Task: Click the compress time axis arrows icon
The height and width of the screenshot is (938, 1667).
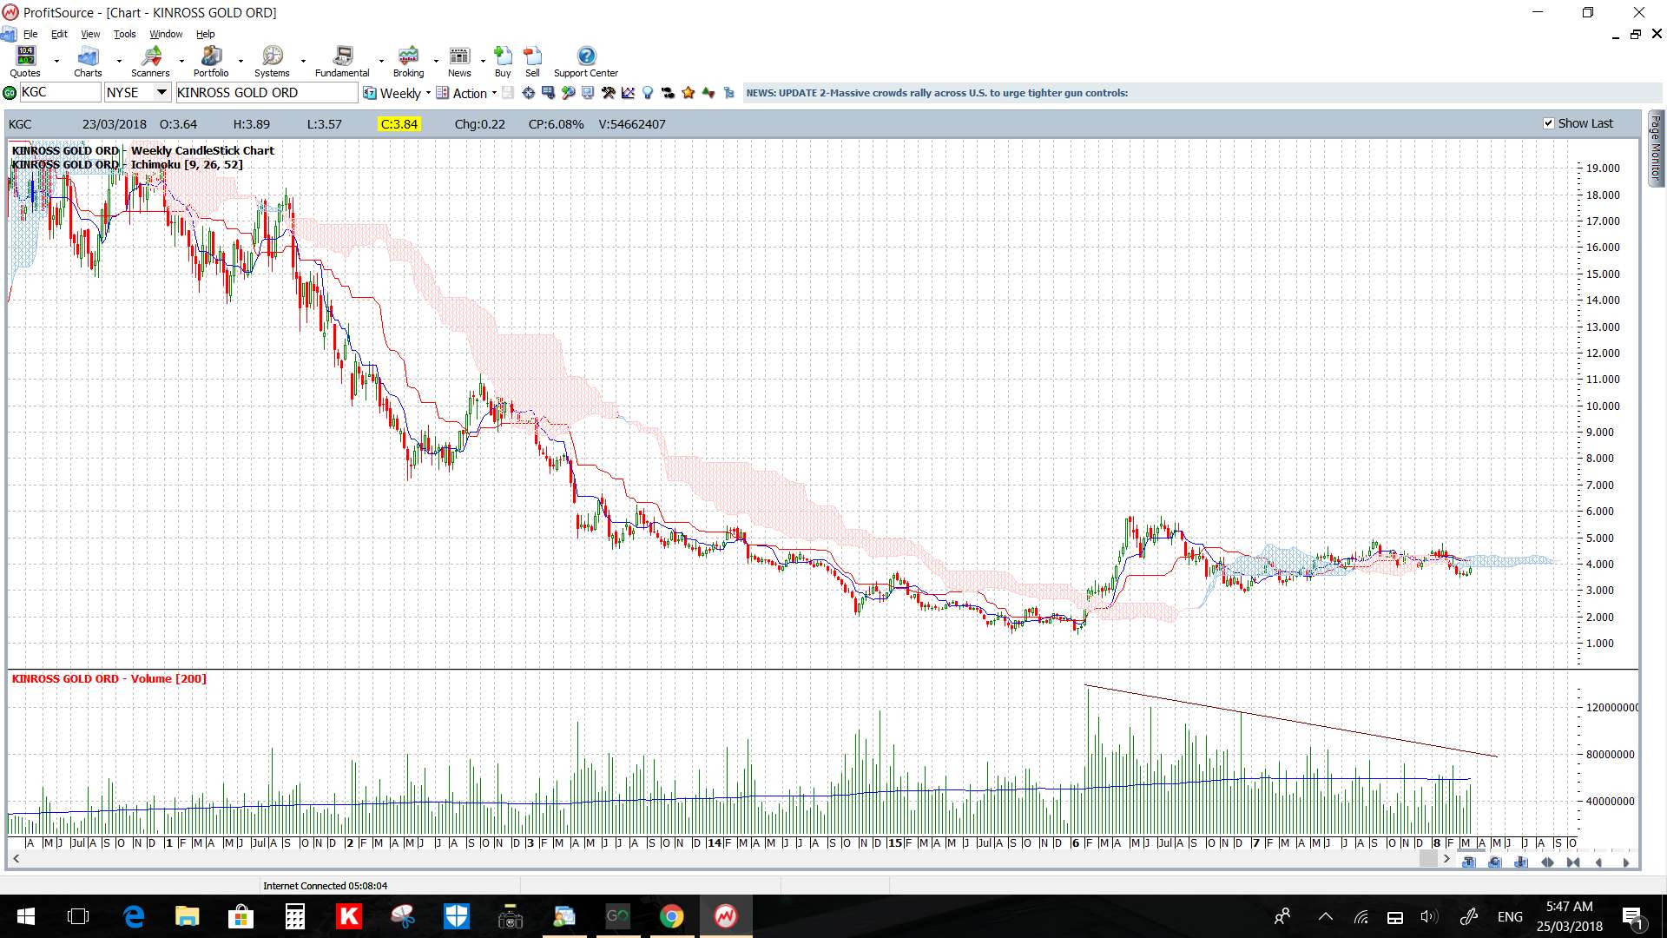Action: (x=1573, y=862)
